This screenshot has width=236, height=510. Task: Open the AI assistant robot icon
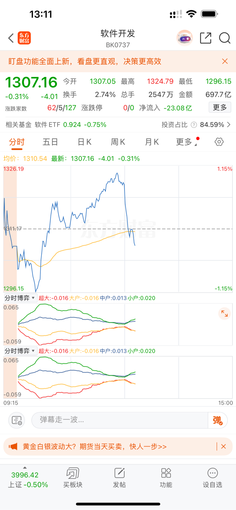pyautogui.click(x=184, y=38)
